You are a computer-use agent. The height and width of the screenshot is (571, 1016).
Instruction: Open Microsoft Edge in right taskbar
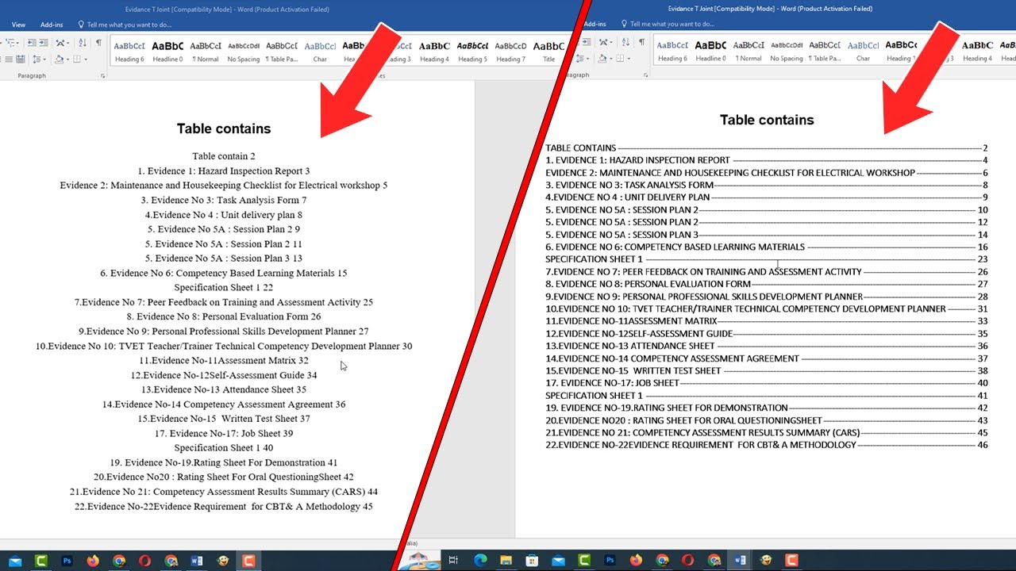479,561
